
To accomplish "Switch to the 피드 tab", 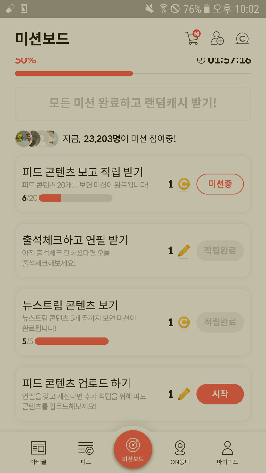I will pyautogui.click(x=86, y=452).
